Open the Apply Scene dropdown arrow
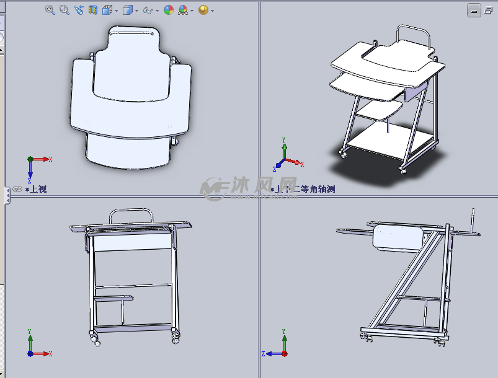The width and height of the screenshot is (498, 378). (192, 11)
